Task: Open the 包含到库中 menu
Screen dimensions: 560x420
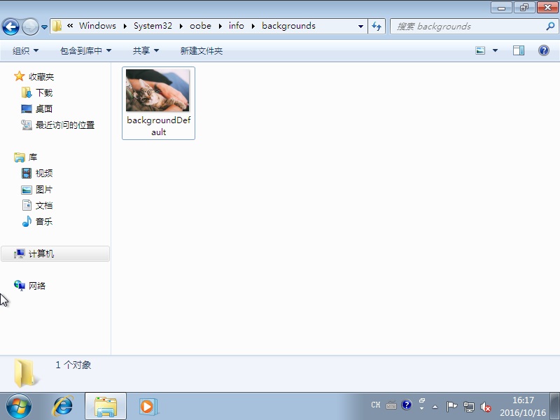Action: tap(85, 50)
